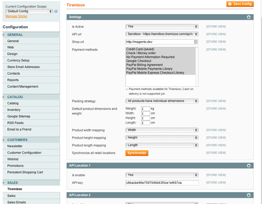The height and width of the screenshot is (204, 262).
Task: Click the API key input field
Action: point(162,183)
